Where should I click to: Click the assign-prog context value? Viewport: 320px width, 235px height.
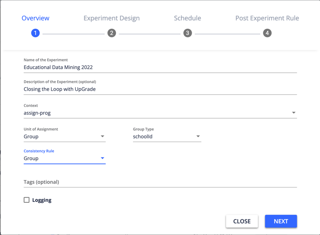[37, 113]
